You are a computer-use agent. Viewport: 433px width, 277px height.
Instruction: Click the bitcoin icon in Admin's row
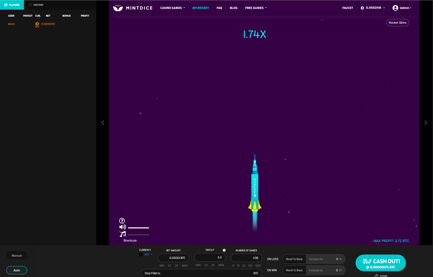(37, 24)
